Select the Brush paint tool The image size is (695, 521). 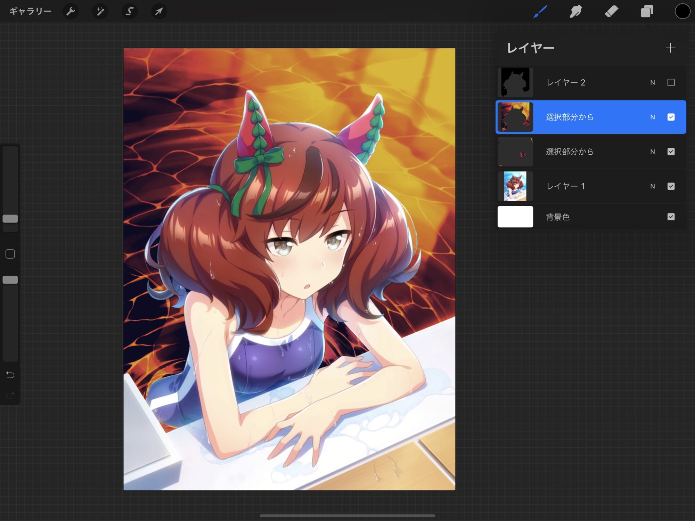540,11
